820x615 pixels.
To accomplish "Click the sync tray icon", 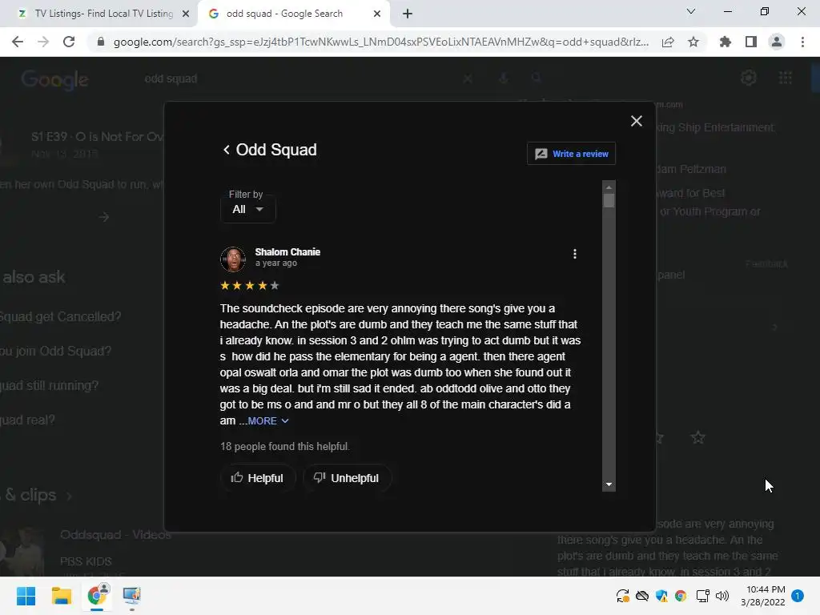I will pyautogui.click(x=622, y=596).
